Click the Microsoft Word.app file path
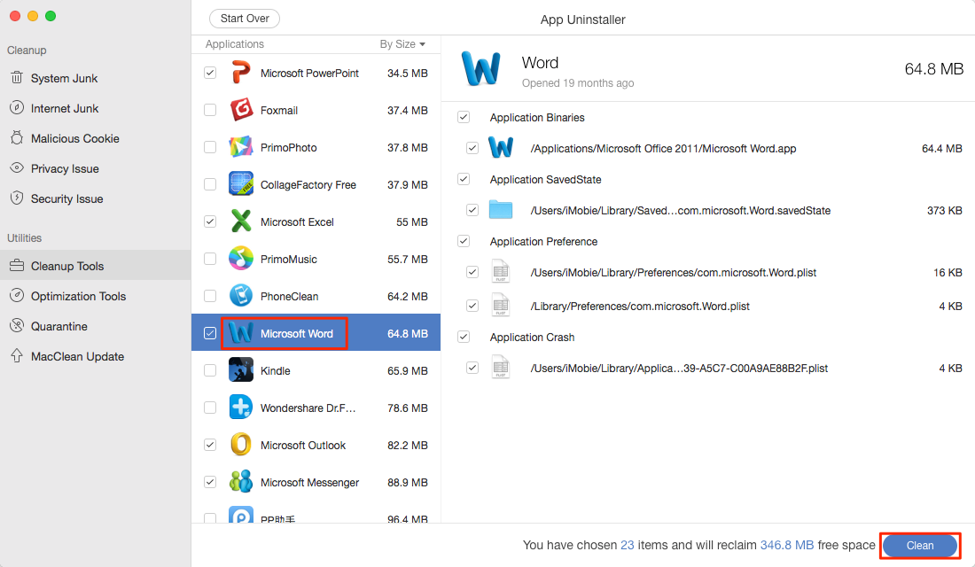975x567 pixels. click(x=663, y=149)
